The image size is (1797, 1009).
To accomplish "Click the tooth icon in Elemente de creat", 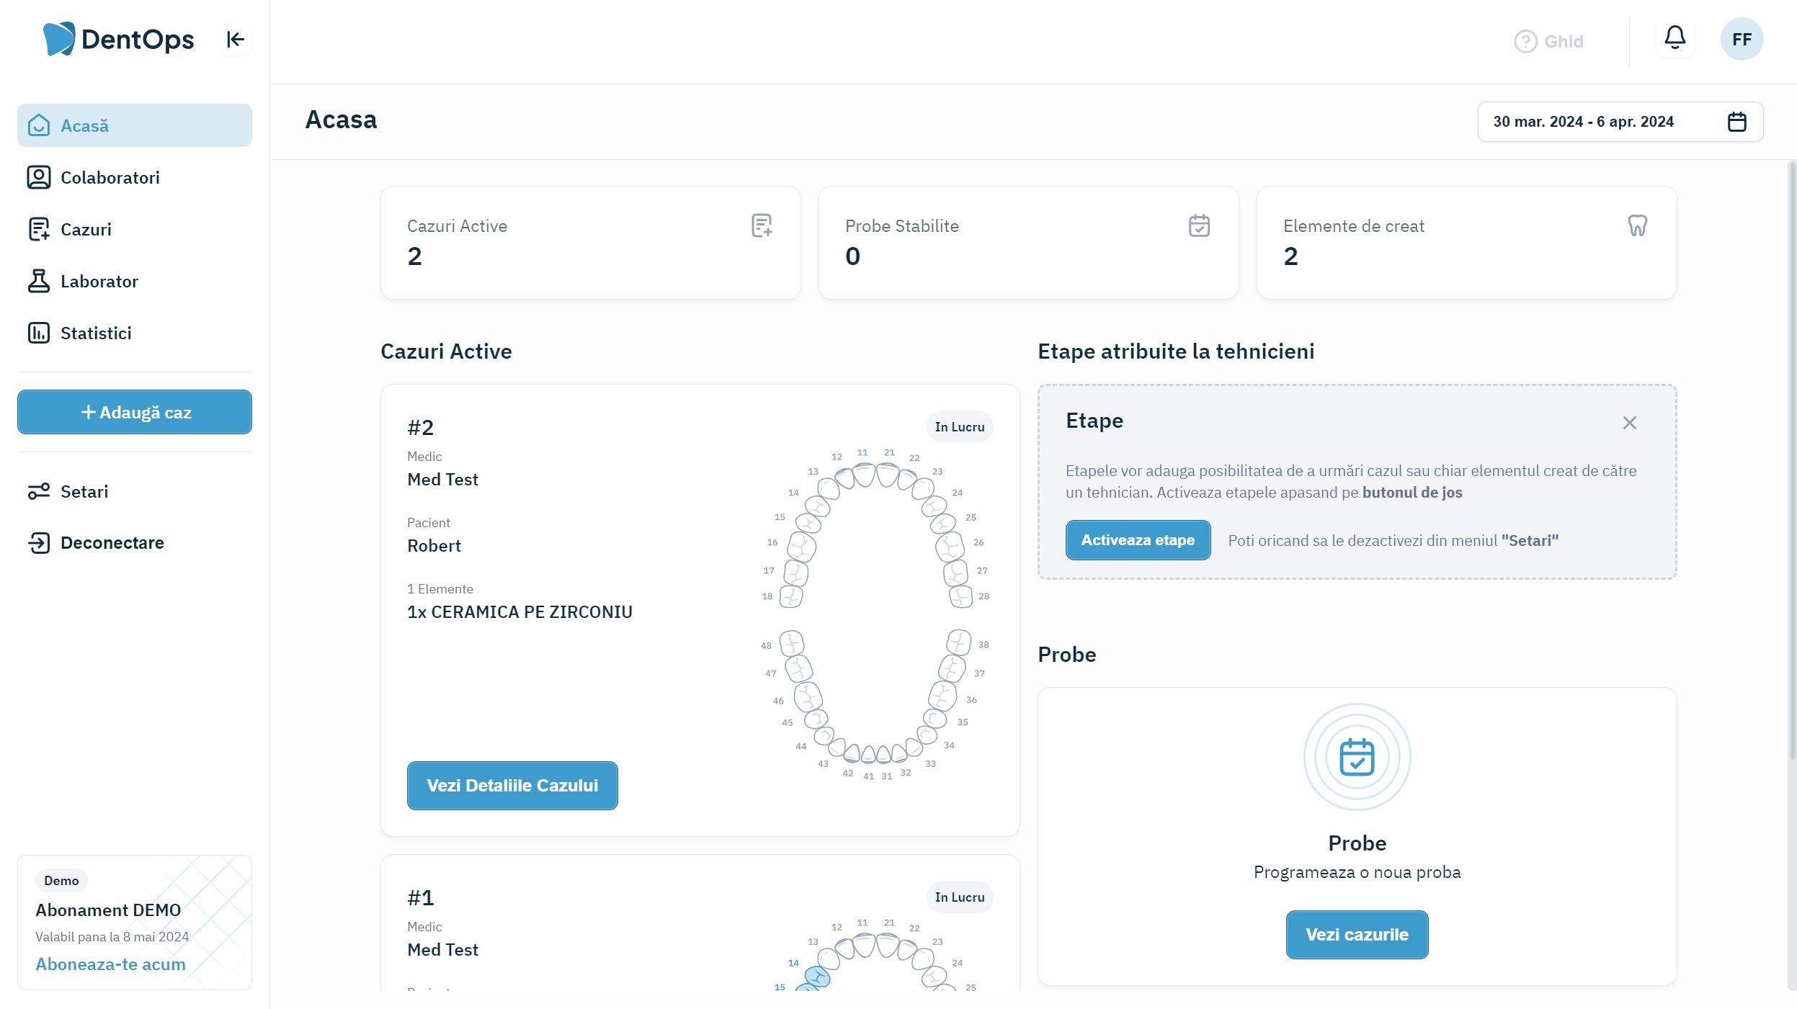I will pyautogui.click(x=1637, y=225).
